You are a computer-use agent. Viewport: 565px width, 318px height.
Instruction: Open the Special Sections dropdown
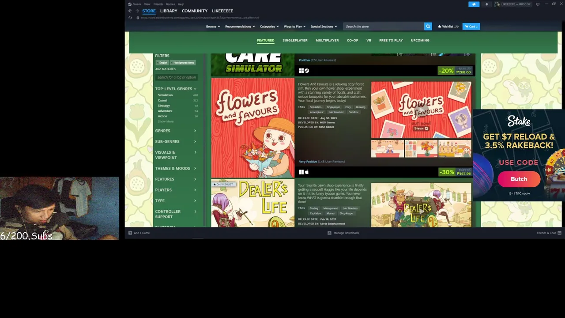tap(324, 26)
